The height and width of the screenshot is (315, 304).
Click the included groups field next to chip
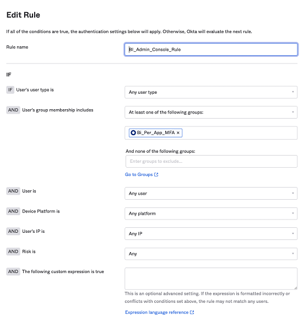[240, 133]
